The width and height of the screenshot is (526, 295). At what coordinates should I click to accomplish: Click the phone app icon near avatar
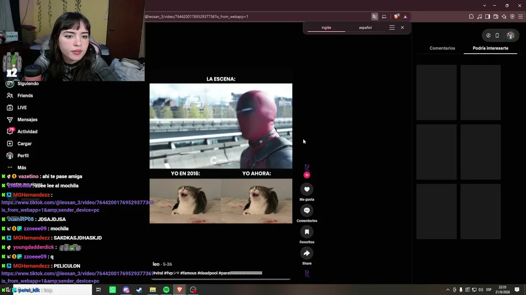[497, 36]
